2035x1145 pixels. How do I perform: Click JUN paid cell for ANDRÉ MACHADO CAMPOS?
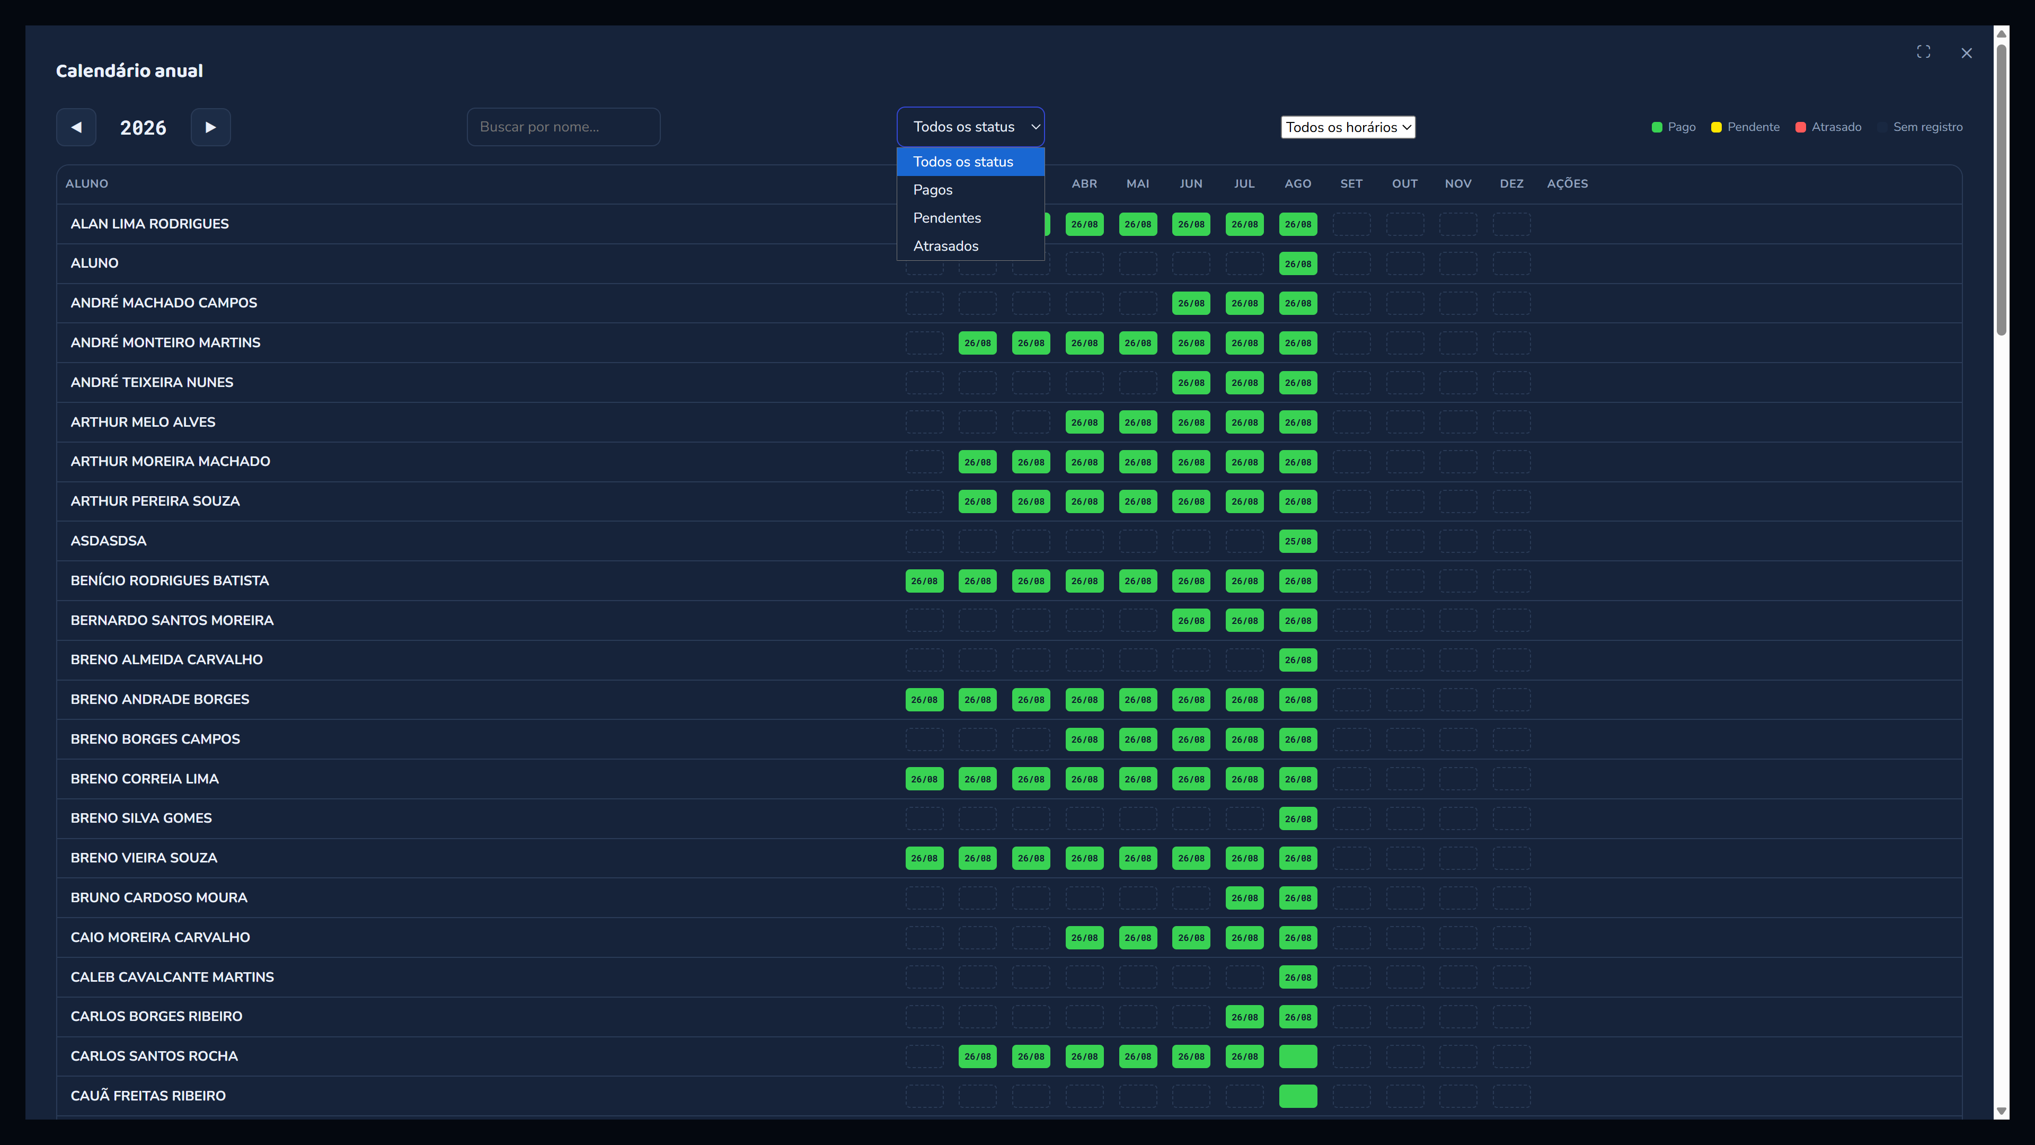(1190, 303)
